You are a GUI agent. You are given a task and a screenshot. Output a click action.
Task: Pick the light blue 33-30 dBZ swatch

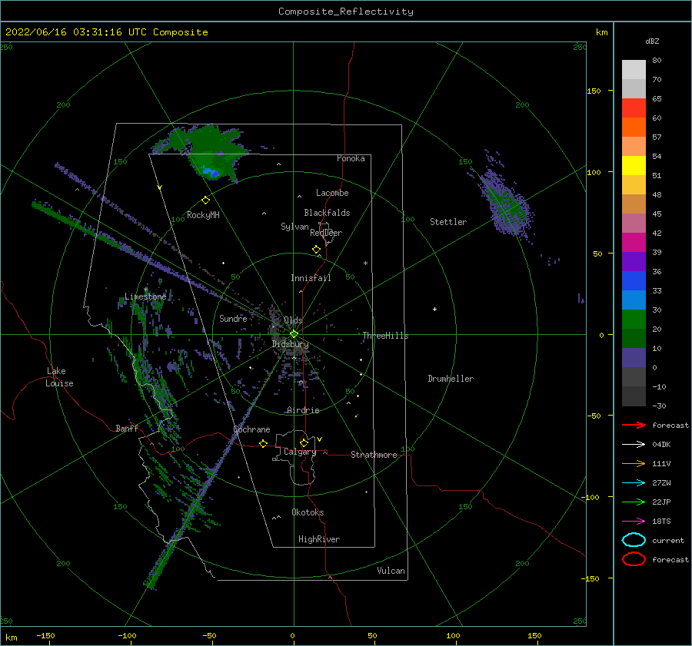(x=634, y=300)
